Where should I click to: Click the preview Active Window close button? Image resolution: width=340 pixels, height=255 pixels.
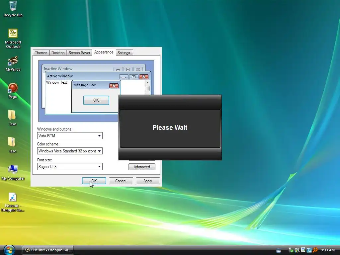pos(143,77)
